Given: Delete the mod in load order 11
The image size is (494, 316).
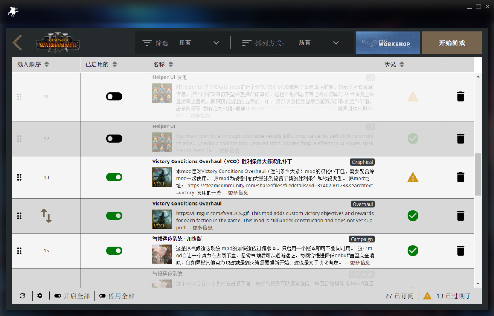Looking at the screenshot, I should point(460,96).
